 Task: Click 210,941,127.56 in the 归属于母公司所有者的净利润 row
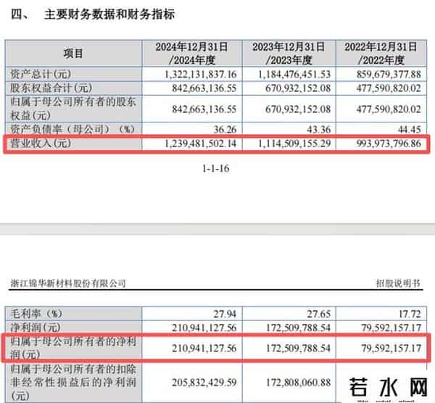click(x=204, y=349)
